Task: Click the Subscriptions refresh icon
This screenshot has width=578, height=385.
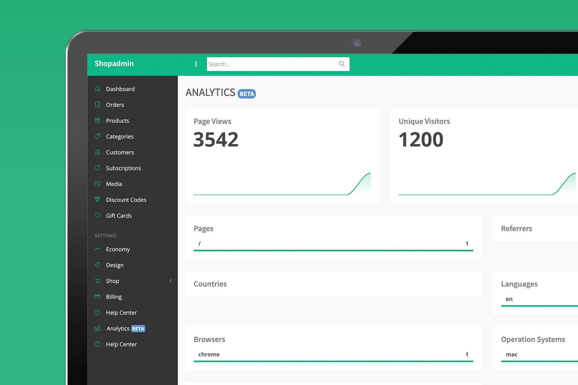Action: point(97,168)
